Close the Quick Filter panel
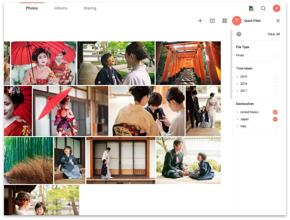 coord(278,21)
